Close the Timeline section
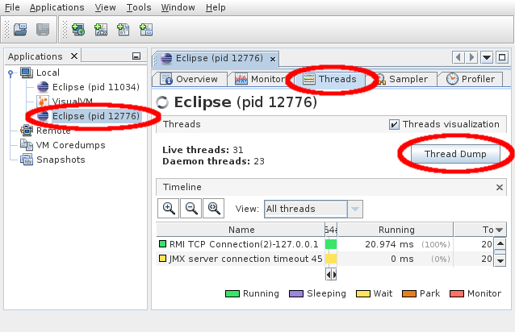 coord(500,186)
